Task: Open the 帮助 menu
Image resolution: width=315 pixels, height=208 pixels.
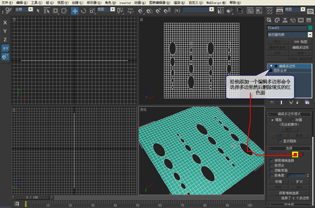Action: coord(235,3)
